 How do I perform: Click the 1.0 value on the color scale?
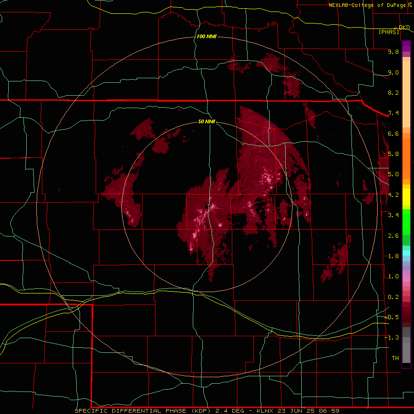click(393, 276)
